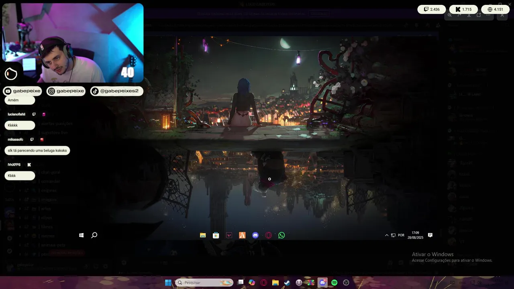The height and width of the screenshot is (289, 514).
Task: Open Spotify from the bottom taskbar
Action: [335, 283]
